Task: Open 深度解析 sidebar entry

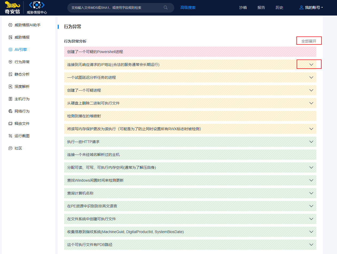Action: [22, 87]
